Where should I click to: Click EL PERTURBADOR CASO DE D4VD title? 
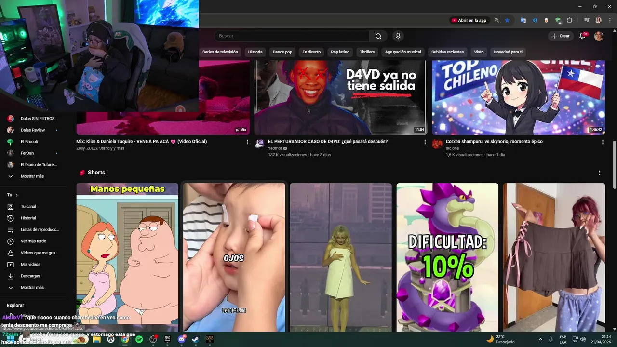328,142
